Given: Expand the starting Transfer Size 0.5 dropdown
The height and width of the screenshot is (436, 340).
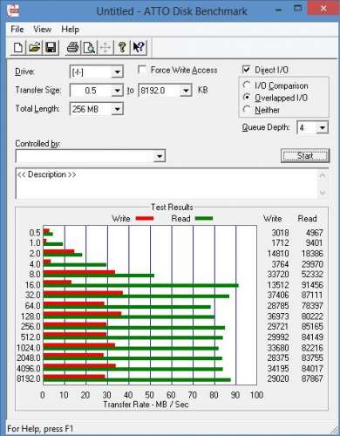Looking at the screenshot, I should tap(117, 91).
